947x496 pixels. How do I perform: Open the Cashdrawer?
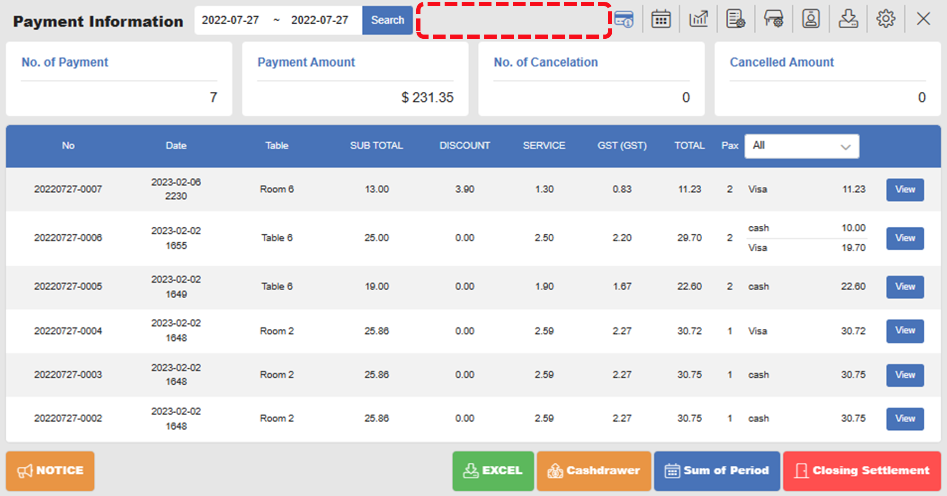coord(594,470)
